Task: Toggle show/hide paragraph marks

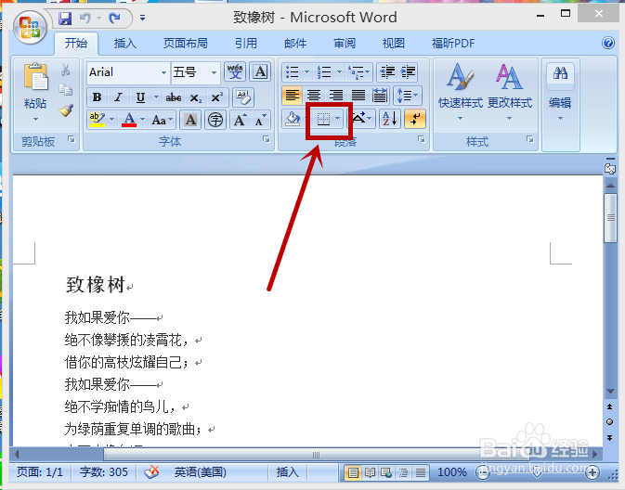Action: pos(415,119)
